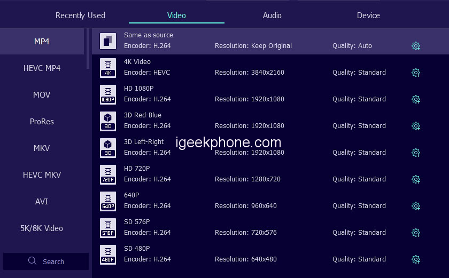This screenshot has width=449, height=278.
Task: Select the 4K Video preset row
Action: click(257, 67)
